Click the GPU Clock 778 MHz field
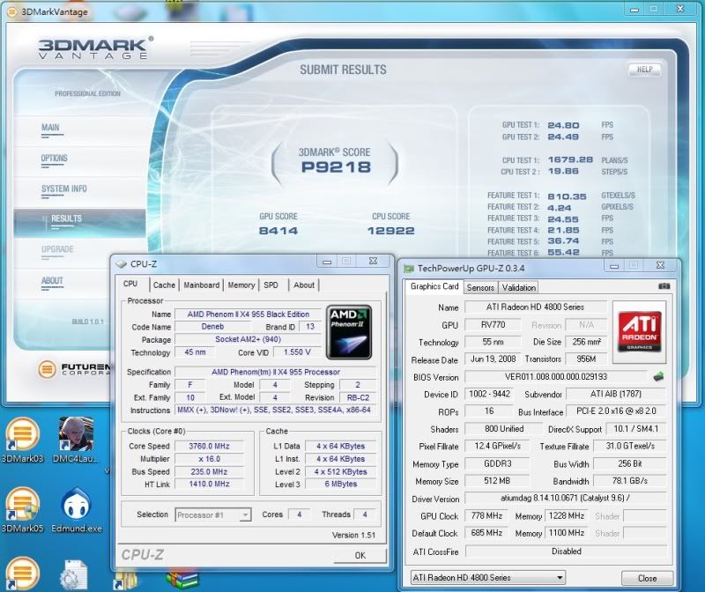This screenshot has height=592, width=705. pyautogui.click(x=486, y=516)
